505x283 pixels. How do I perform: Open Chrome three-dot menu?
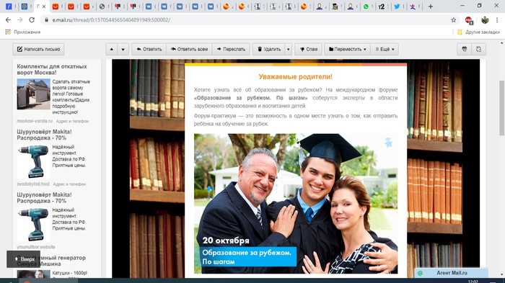(497, 20)
